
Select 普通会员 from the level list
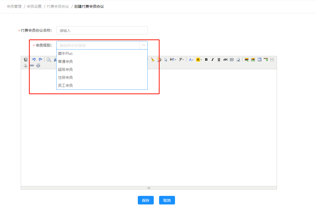[102, 61]
